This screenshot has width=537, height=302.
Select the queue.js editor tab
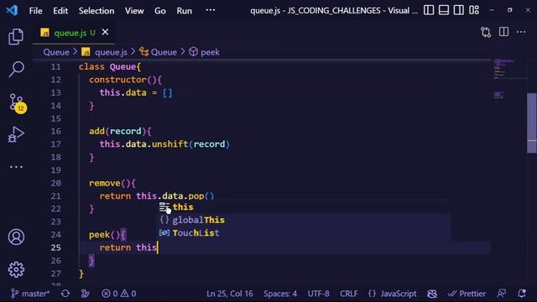point(73,33)
